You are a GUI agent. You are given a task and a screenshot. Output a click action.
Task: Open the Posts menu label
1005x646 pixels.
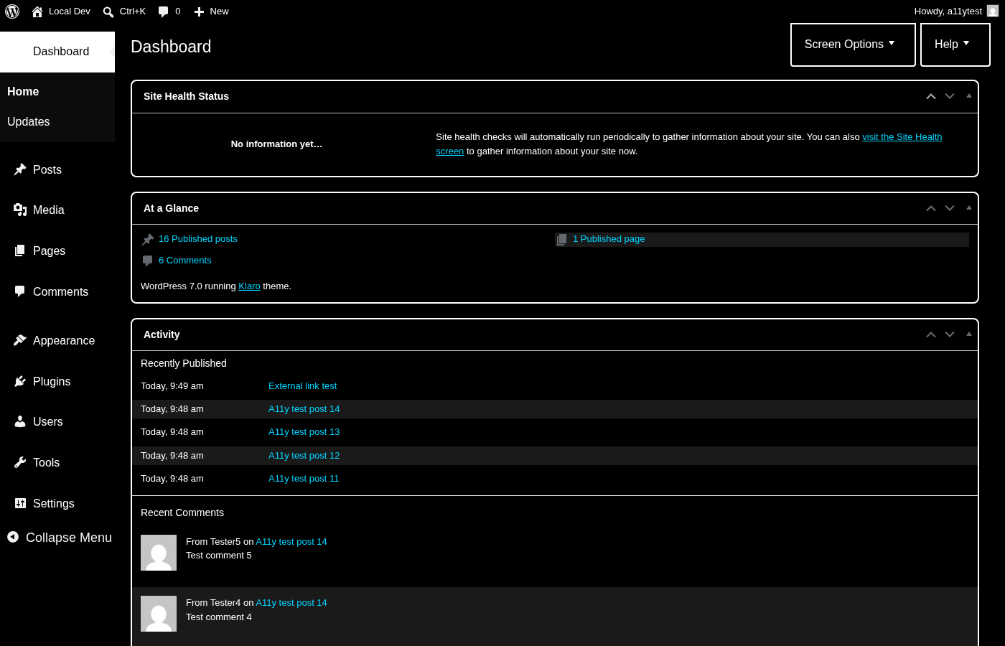tap(47, 169)
